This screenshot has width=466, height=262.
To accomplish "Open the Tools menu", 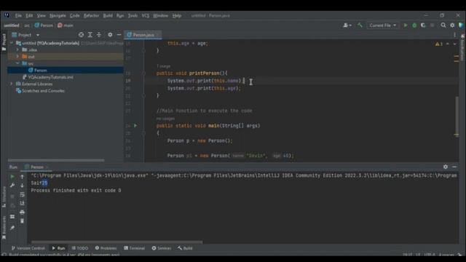I will (133, 15).
